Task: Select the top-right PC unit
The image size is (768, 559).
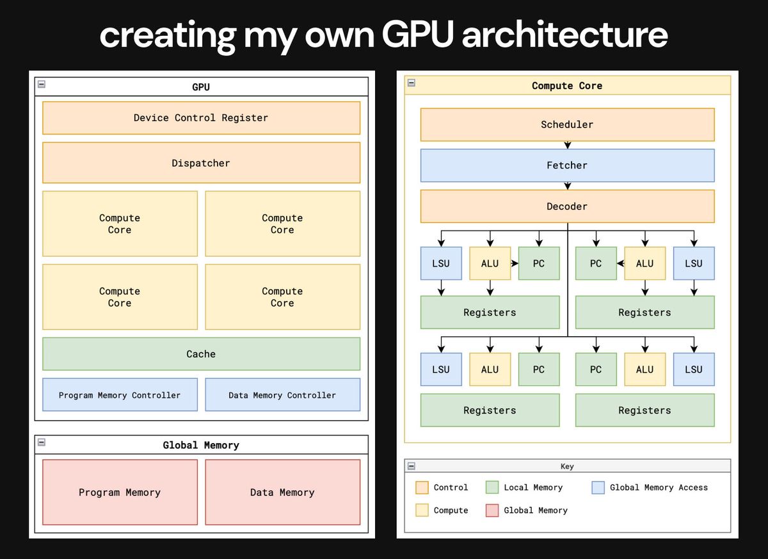Action: (x=596, y=263)
